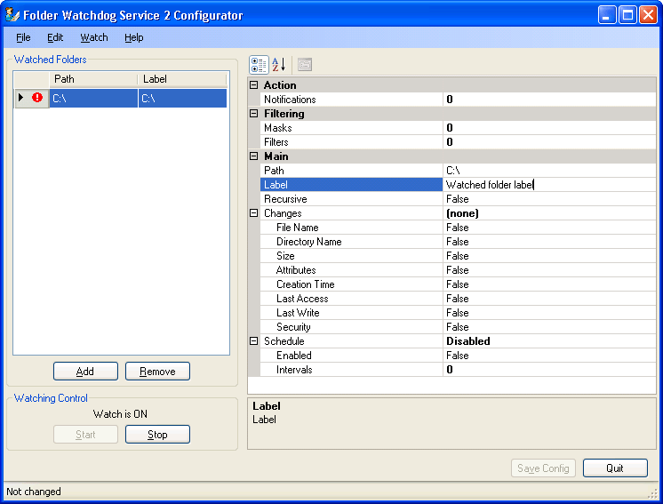663x504 pixels.
Task: Click the watchdog application icon in title bar
Action: click(12, 15)
